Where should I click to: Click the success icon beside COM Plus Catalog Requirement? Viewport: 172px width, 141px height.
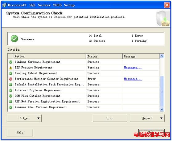(10, 96)
